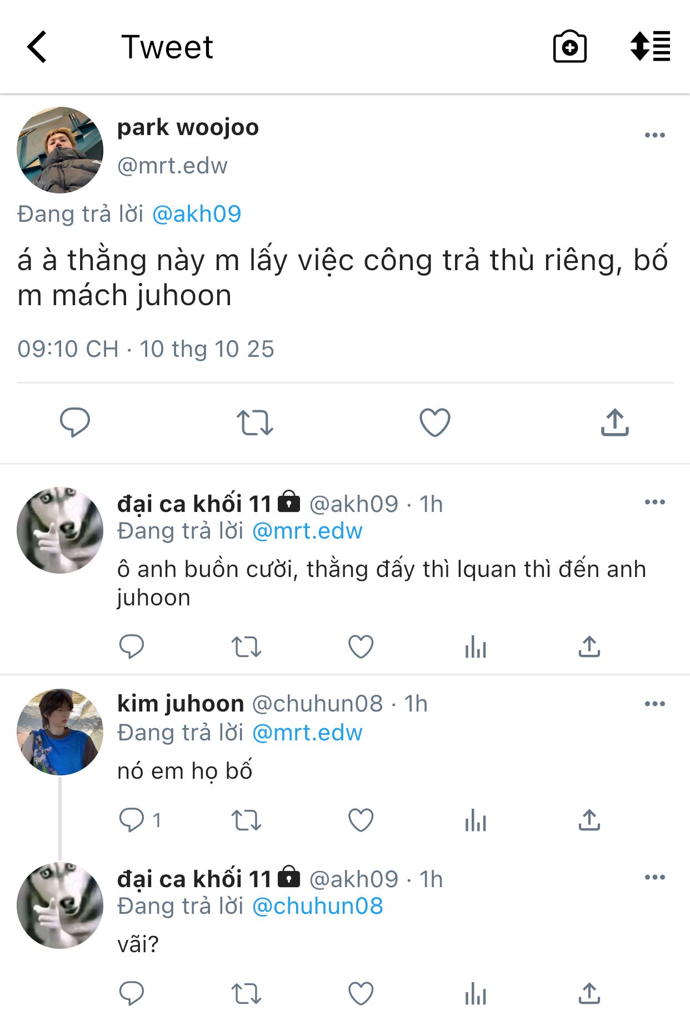
Task: Open the @chuhun08 mention link
Action: point(318,906)
